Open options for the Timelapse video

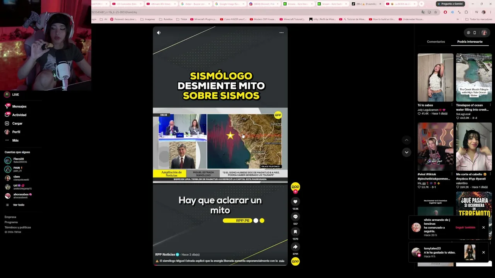point(490,105)
